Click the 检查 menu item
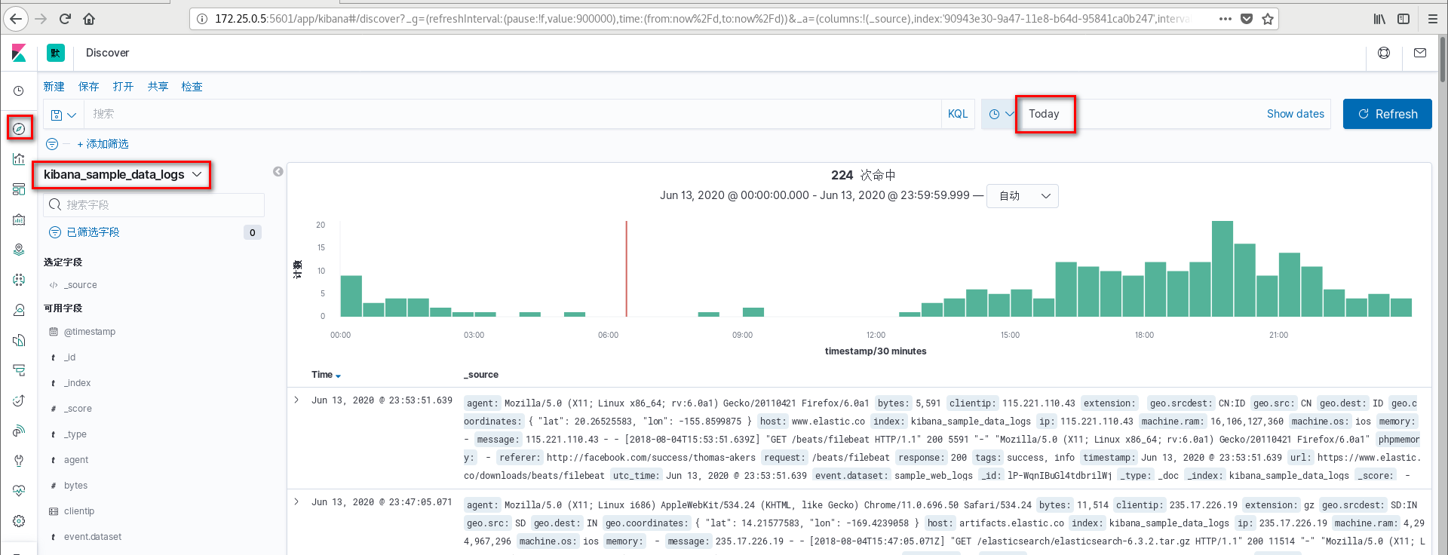Viewport: 1448px width, 555px height. (x=192, y=87)
